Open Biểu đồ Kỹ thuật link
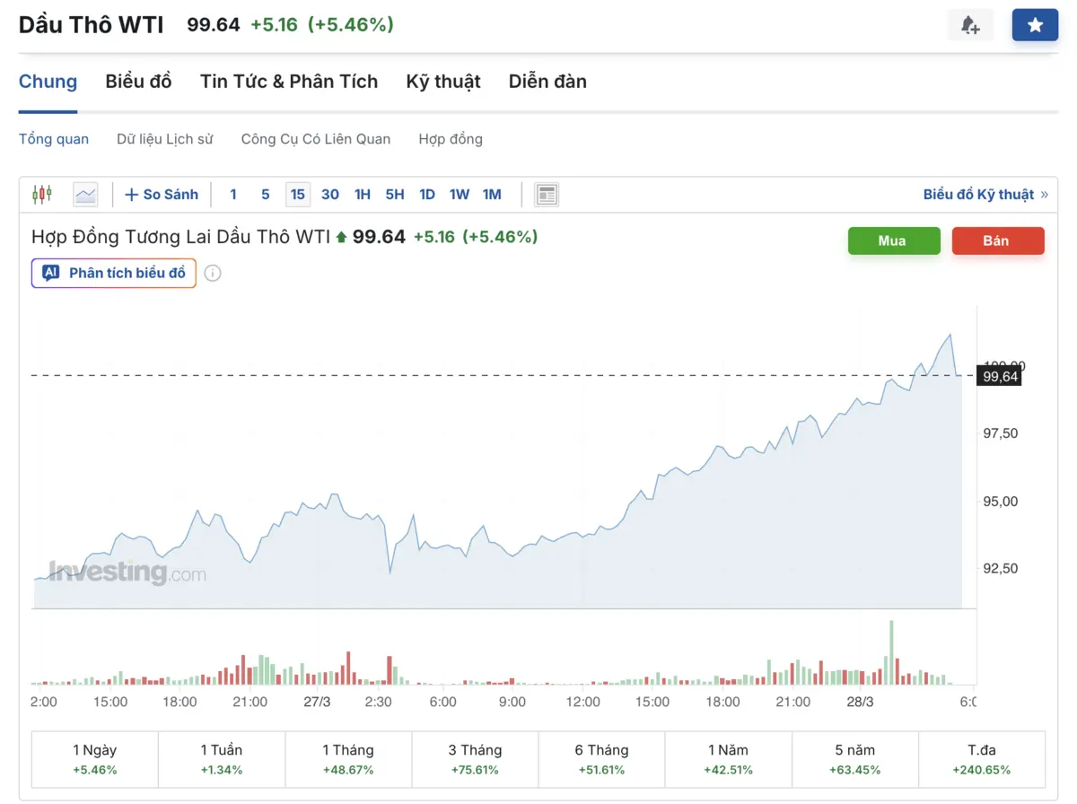 tap(985, 194)
